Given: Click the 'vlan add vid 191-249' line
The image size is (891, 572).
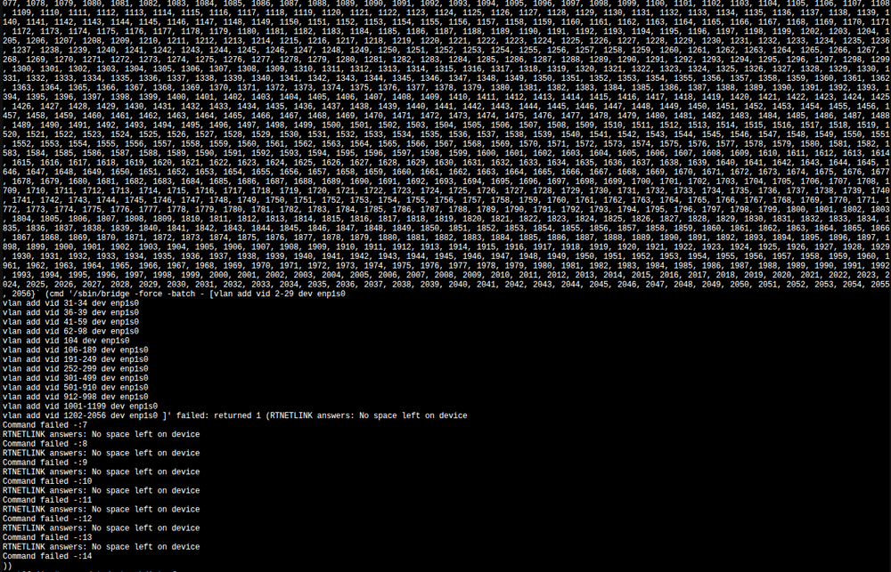Looking at the screenshot, I should click(75, 359).
